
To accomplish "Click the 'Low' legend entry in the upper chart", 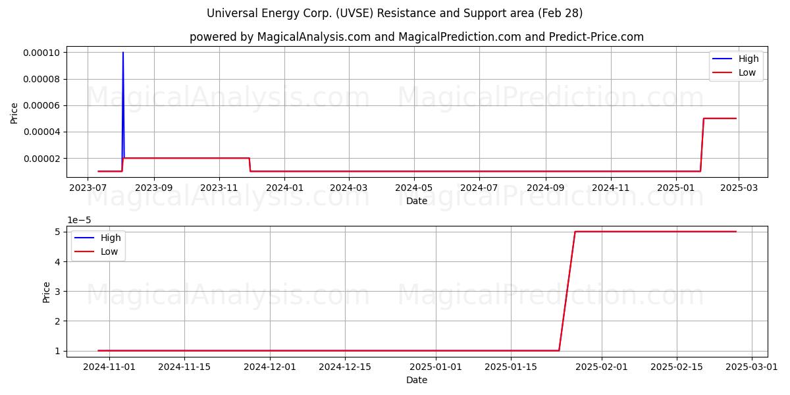I will [735, 72].
